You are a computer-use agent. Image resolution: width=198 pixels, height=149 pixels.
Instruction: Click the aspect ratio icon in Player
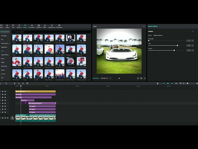(141, 78)
